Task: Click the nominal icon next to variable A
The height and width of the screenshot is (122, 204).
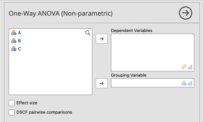Action: pyautogui.click(x=14, y=33)
